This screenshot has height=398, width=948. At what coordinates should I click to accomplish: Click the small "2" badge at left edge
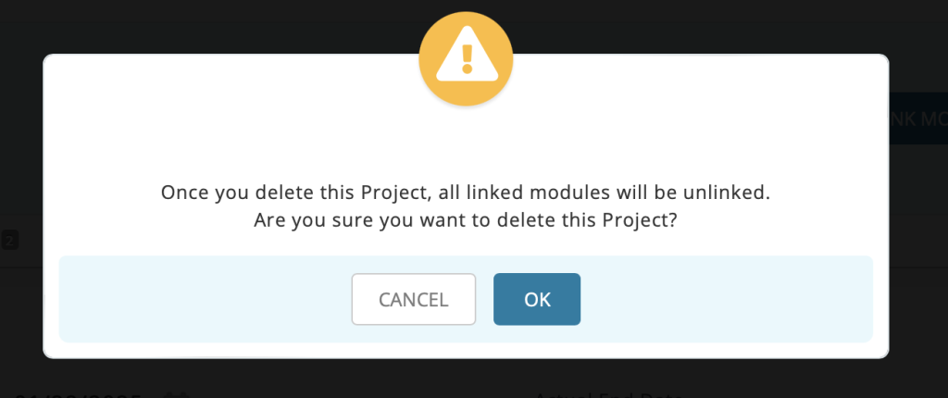pos(9,242)
